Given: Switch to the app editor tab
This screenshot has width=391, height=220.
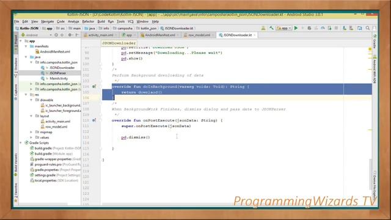Looking at the screenshot, I should point(129,35).
